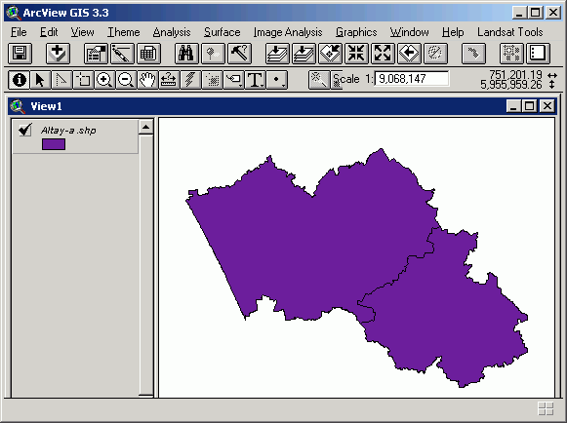Screen dimensions: 567x423
Task: Open the Draw Point tool dropdown
Action: tap(276, 80)
